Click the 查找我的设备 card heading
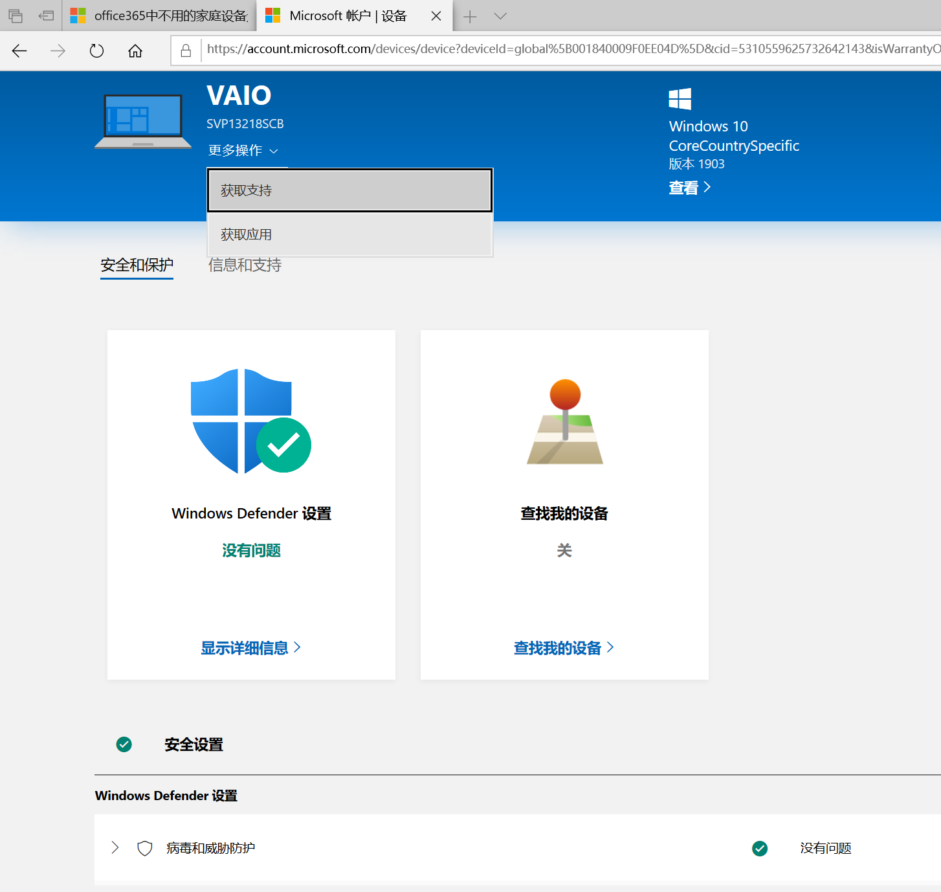 564,513
